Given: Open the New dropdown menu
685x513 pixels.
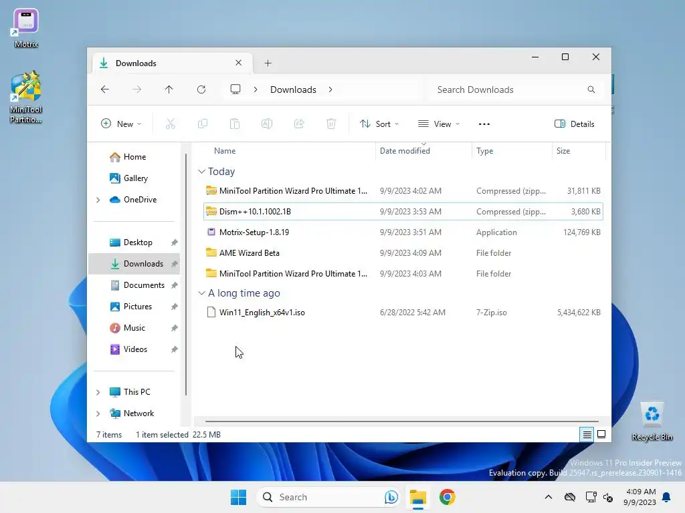Looking at the screenshot, I should (121, 124).
